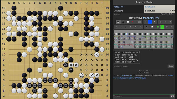Viewport: 177px width, 99px height.
Task: Click the X-marked white stone at S10
Action: pyautogui.click(x=97, y=54)
